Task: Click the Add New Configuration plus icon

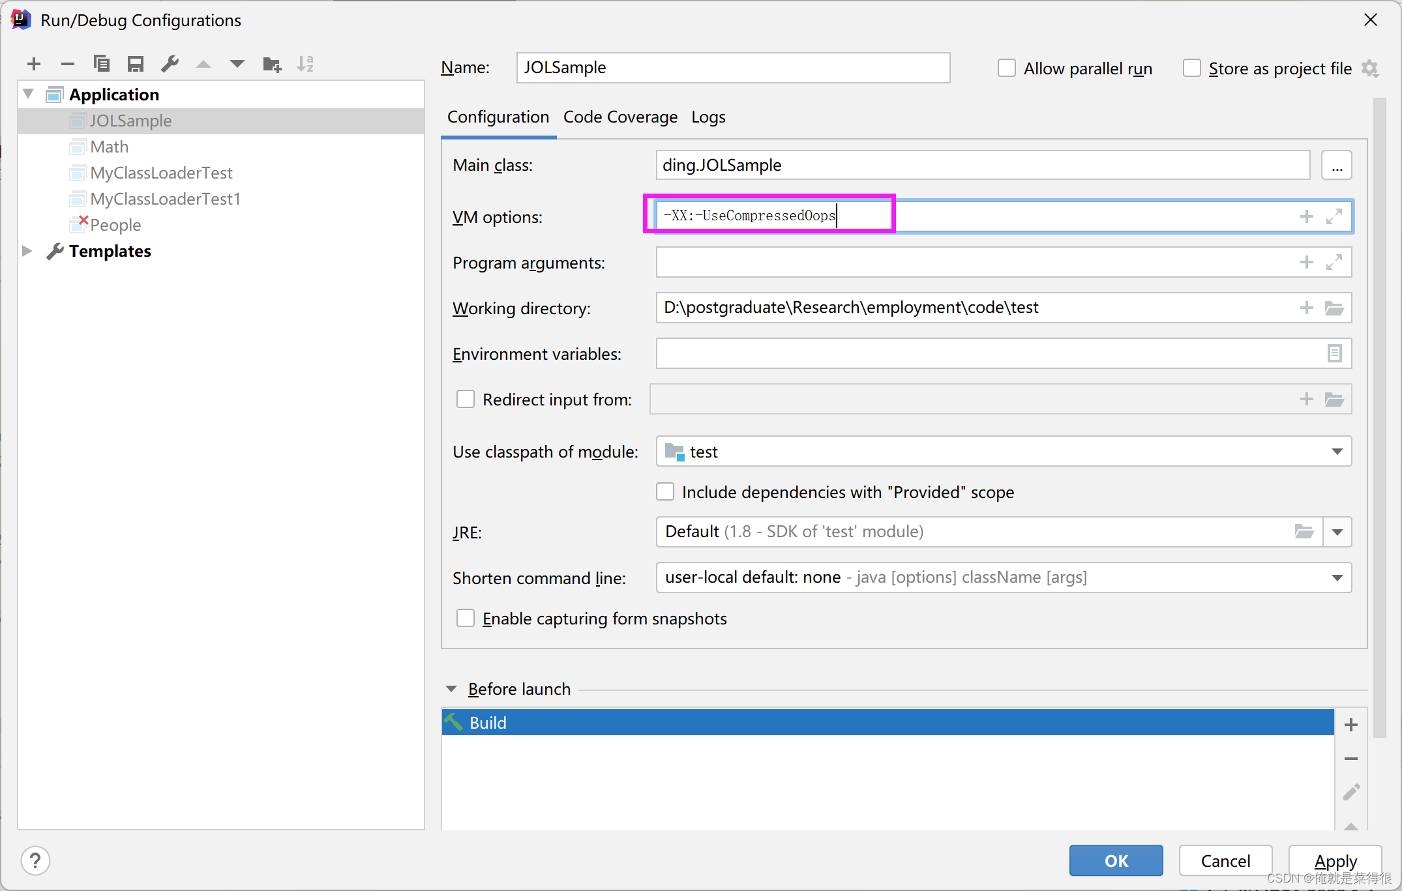Action: (x=34, y=64)
